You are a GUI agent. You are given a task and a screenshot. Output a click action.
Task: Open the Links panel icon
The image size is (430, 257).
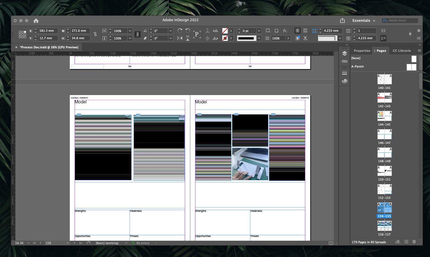pyautogui.click(x=344, y=61)
